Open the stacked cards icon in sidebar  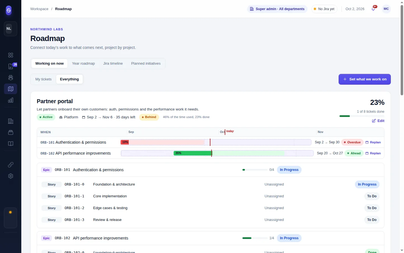[11, 132]
